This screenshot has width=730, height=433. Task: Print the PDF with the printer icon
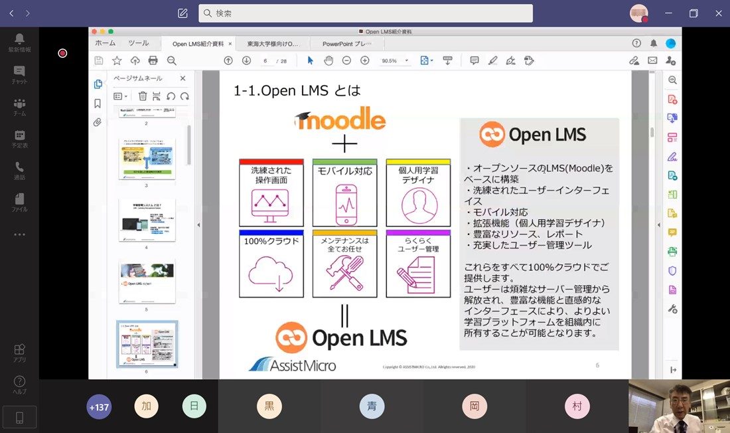point(153,60)
